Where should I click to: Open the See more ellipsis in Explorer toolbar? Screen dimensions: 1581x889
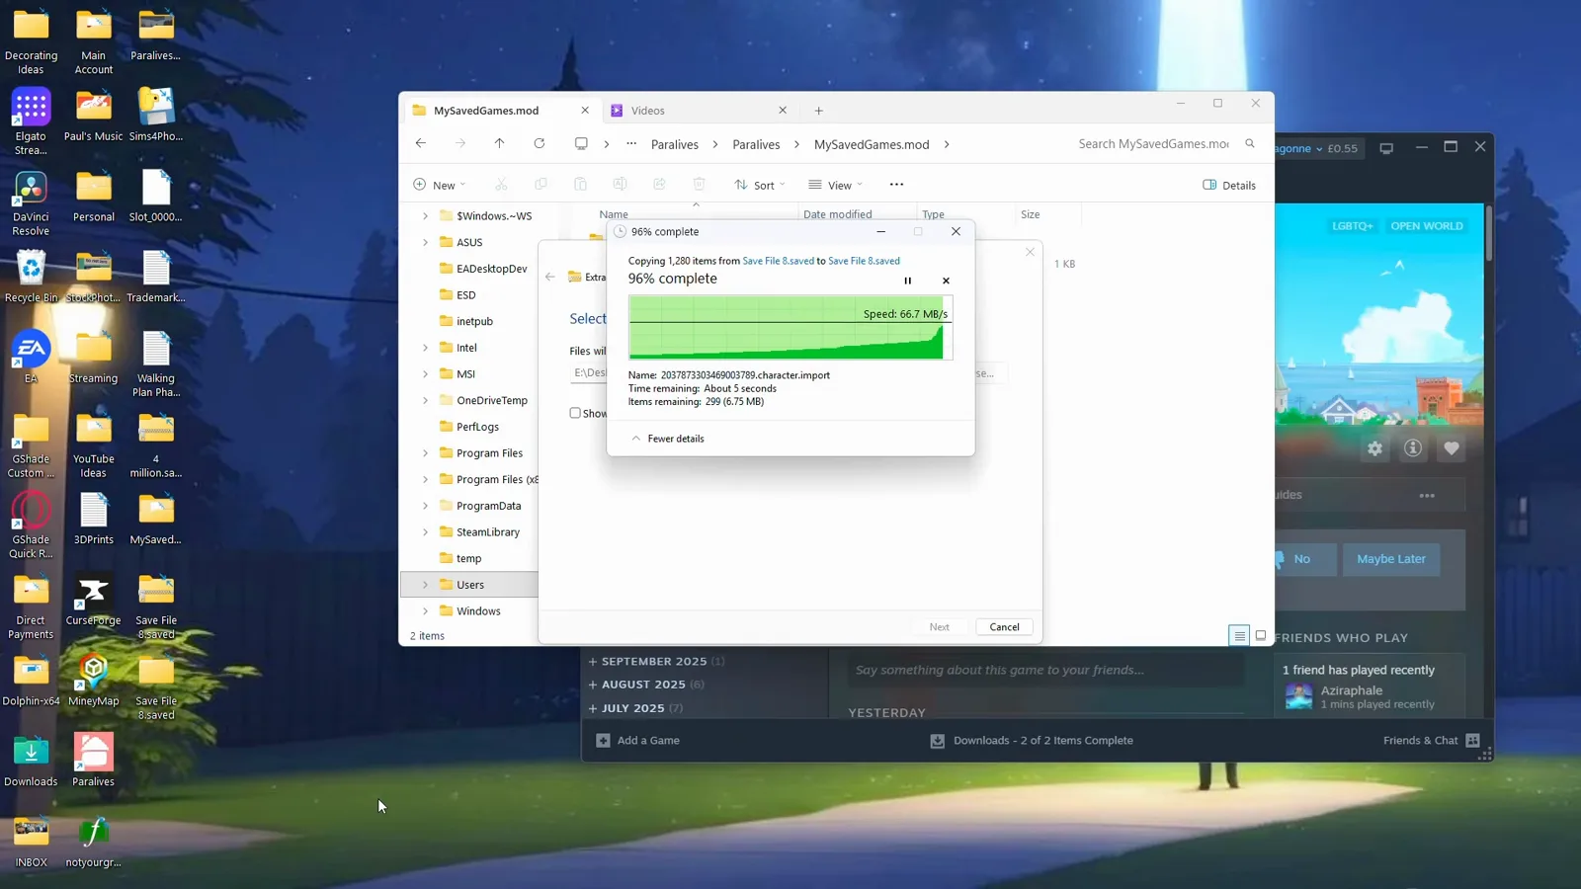click(x=896, y=185)
